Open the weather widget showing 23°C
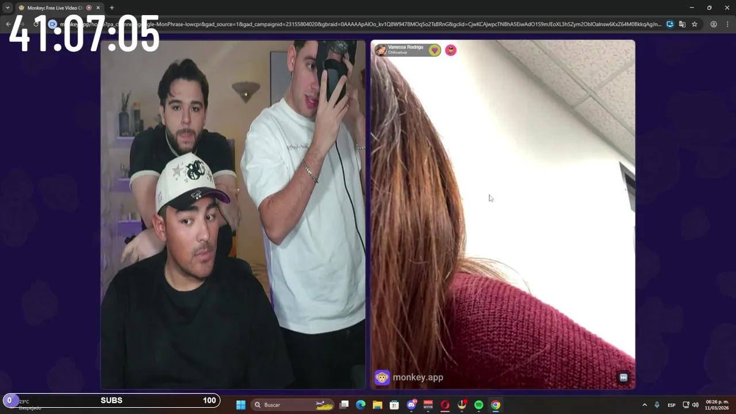 29,405
